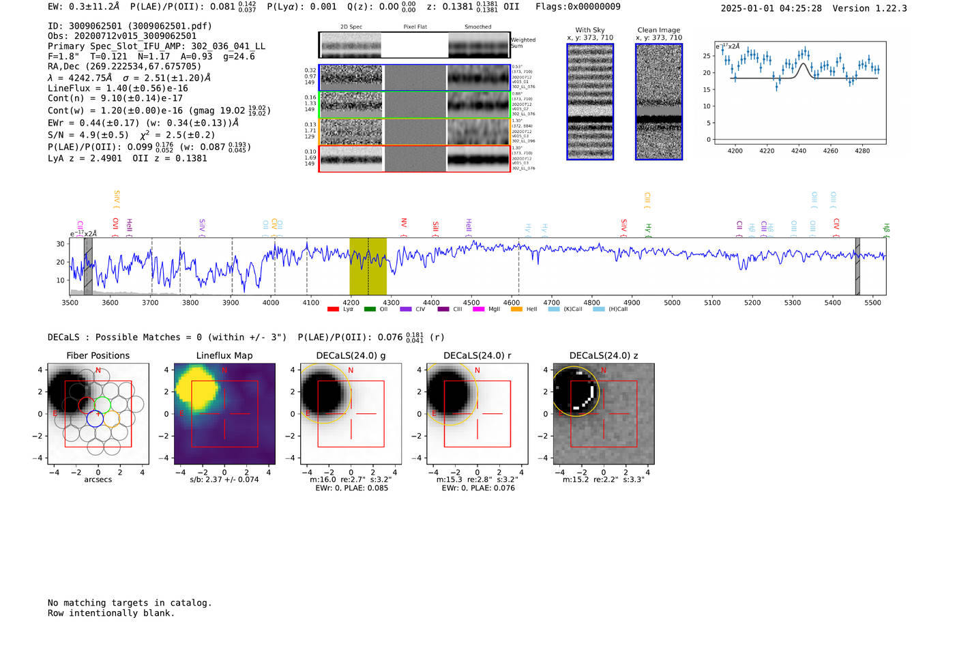Click the timestamp '2025-01-01 04:25:28'
This screenshot has height=650, width=955.
pyautogui.click(x=772, y=8)
